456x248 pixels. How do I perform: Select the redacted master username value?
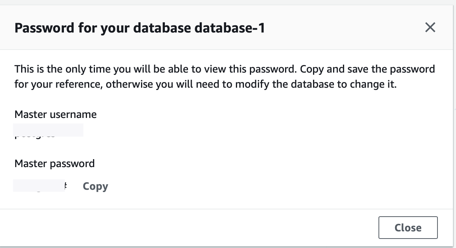[x=48, y=130]
